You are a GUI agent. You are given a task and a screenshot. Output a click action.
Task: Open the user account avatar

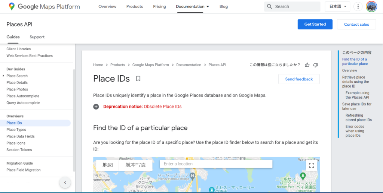click(x=371, y=7)
